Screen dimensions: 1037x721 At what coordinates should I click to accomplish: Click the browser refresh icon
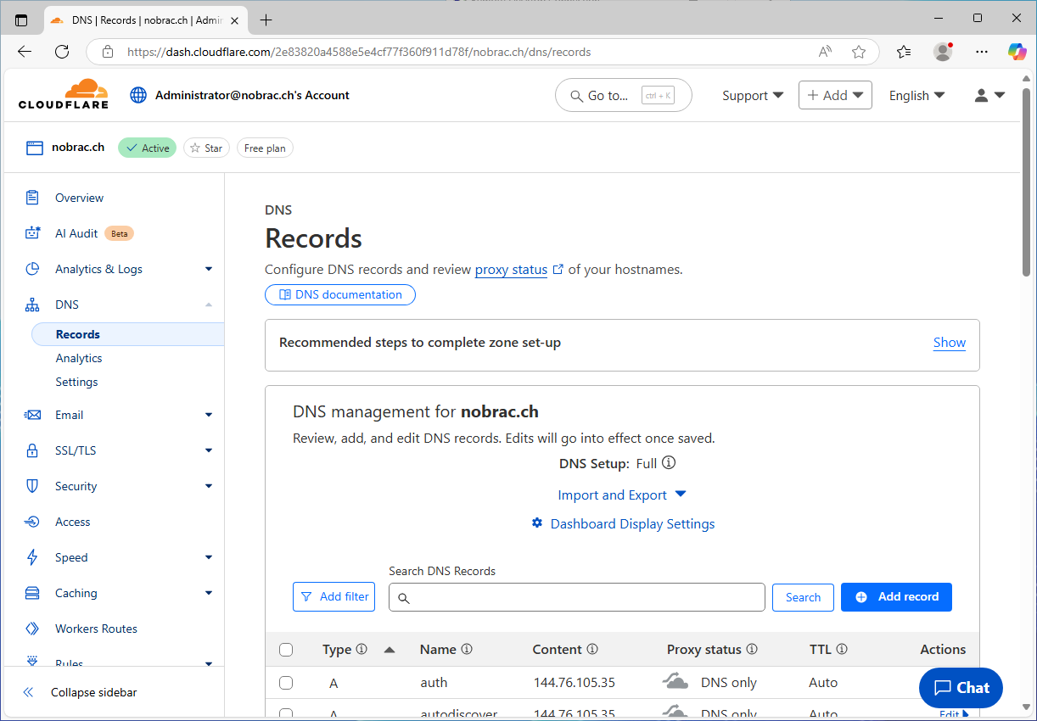[62, 52]
